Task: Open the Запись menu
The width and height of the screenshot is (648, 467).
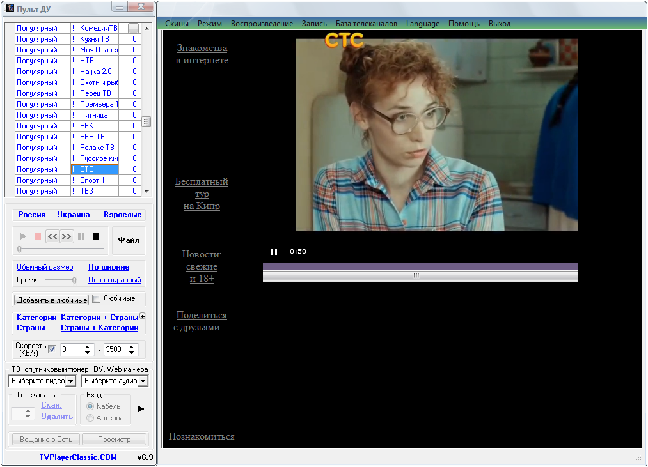Action: 314,24
